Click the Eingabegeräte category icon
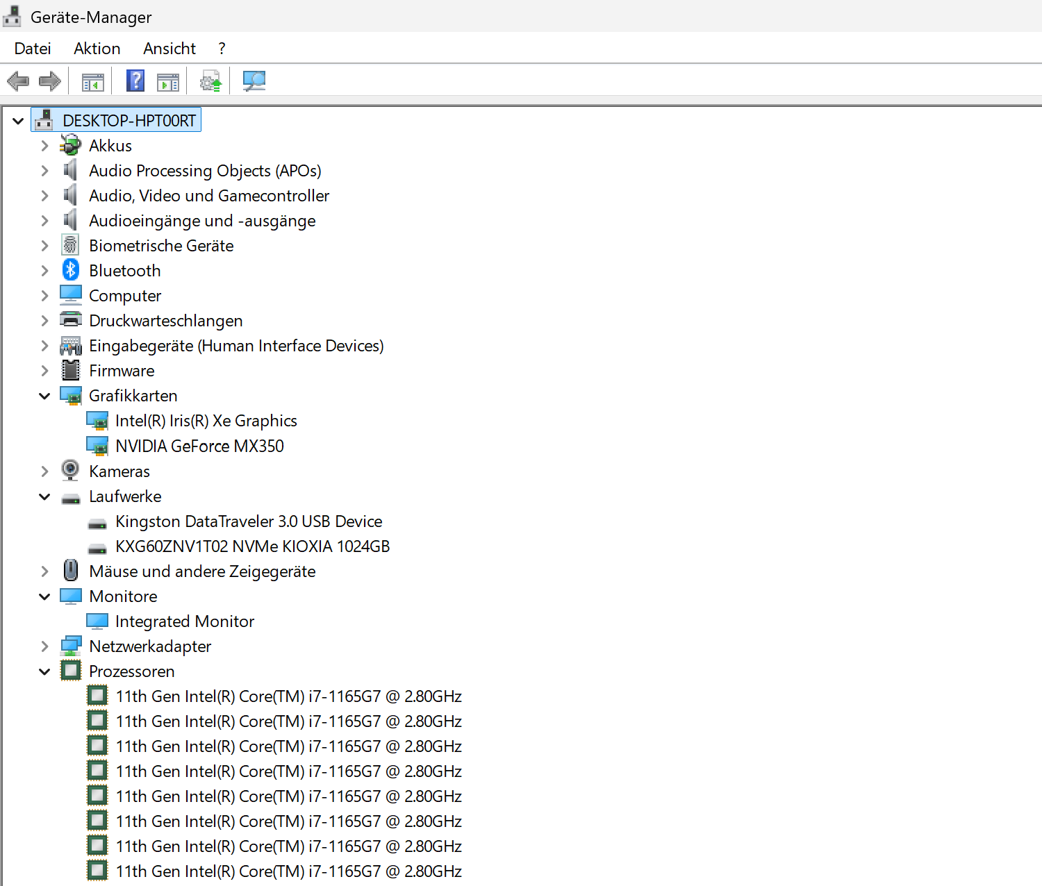Screen dimensions: 1042x886 [x=71, y=345]
